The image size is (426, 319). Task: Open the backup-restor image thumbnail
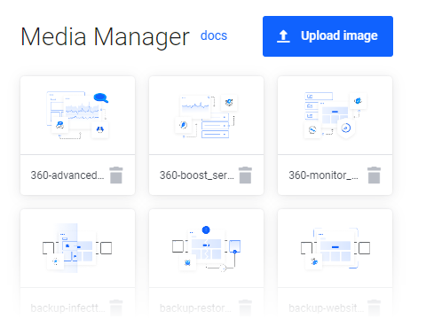pyautogui.click(x=206, y=248)
